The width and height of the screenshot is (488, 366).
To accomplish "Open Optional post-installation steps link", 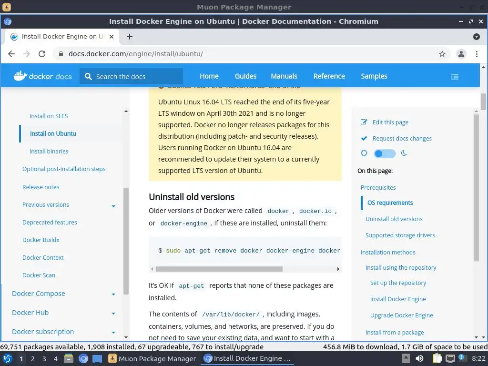I will coord(64,169).
